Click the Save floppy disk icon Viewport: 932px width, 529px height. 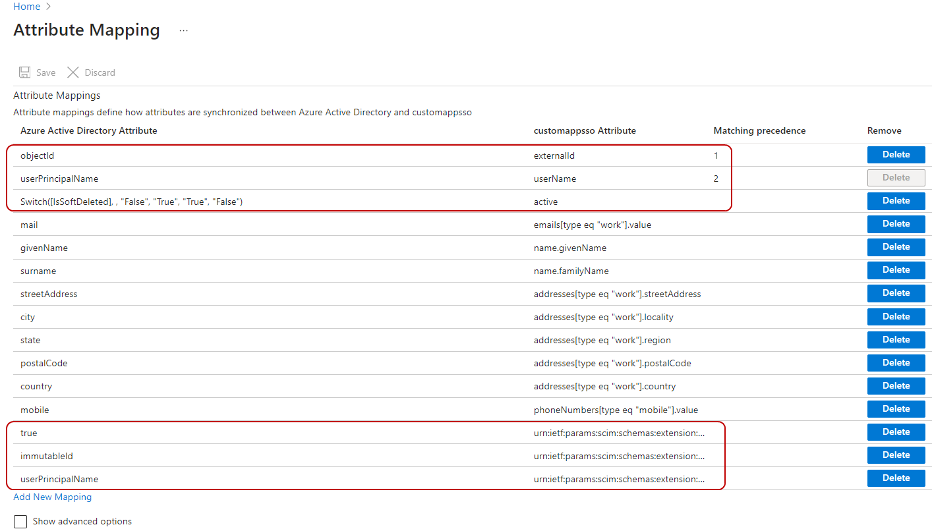pos(25,72)
